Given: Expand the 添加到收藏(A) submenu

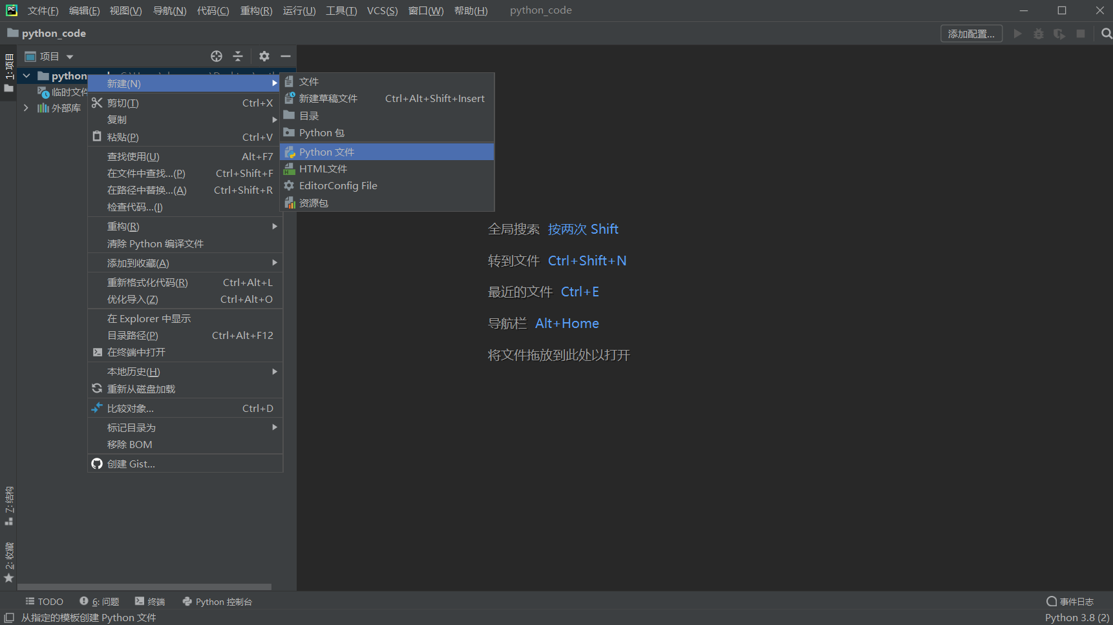Looking at the screenshot, I should pyautogui.click(x=185, y=263).
